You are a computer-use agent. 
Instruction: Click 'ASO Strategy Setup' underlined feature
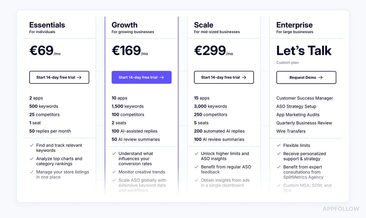296,106
